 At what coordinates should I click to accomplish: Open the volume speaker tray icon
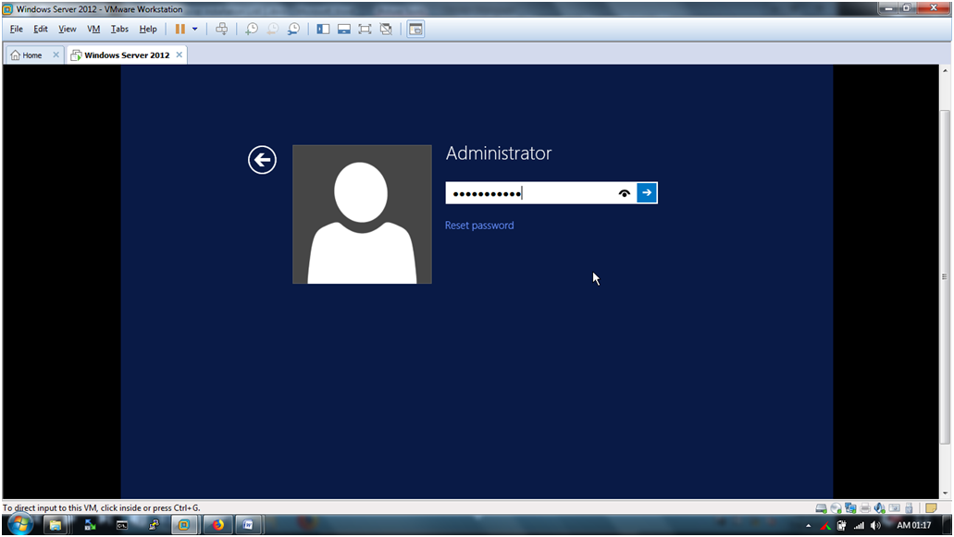875,526
